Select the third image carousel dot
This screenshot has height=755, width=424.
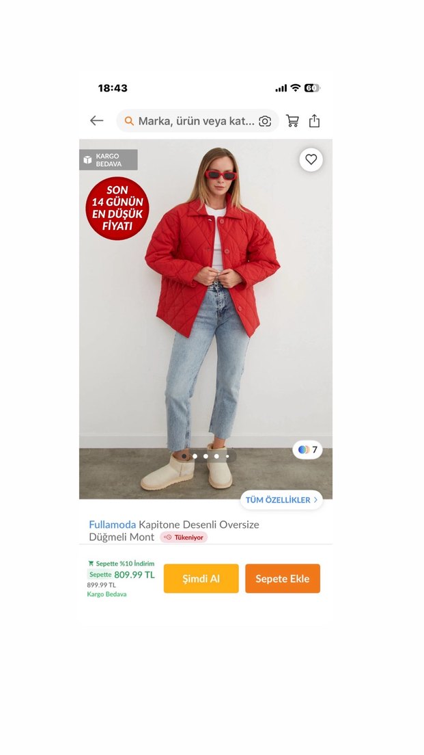point(206,456)
